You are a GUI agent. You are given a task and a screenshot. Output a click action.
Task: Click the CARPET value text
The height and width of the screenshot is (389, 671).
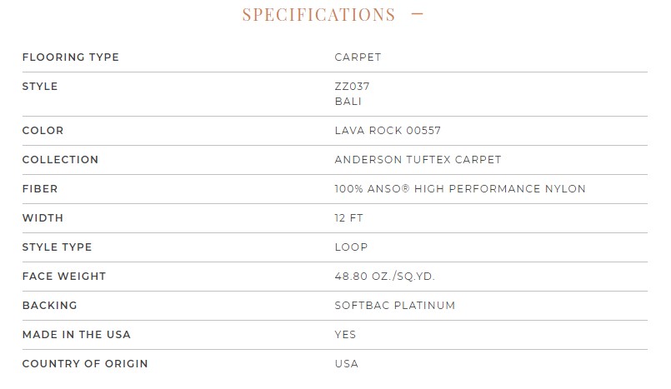pyautogui.click(x=358, y=57)
